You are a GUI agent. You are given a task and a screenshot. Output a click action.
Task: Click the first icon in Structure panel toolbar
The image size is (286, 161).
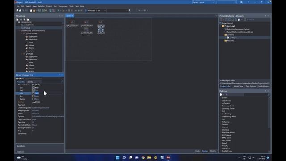[17, 19]
